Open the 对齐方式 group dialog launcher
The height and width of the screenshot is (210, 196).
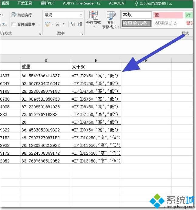(x=40, y=34)
